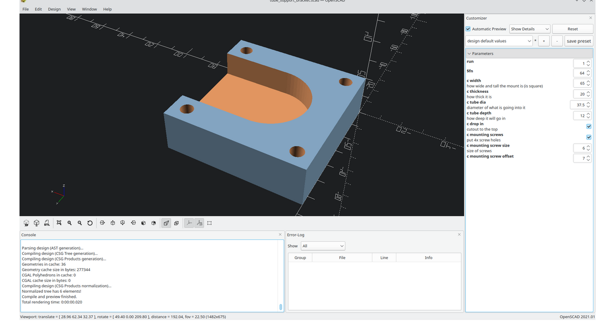Select the Top view cube icon
Screen dimensions: 615x323
pyautogui.click(x=112, y=223)
